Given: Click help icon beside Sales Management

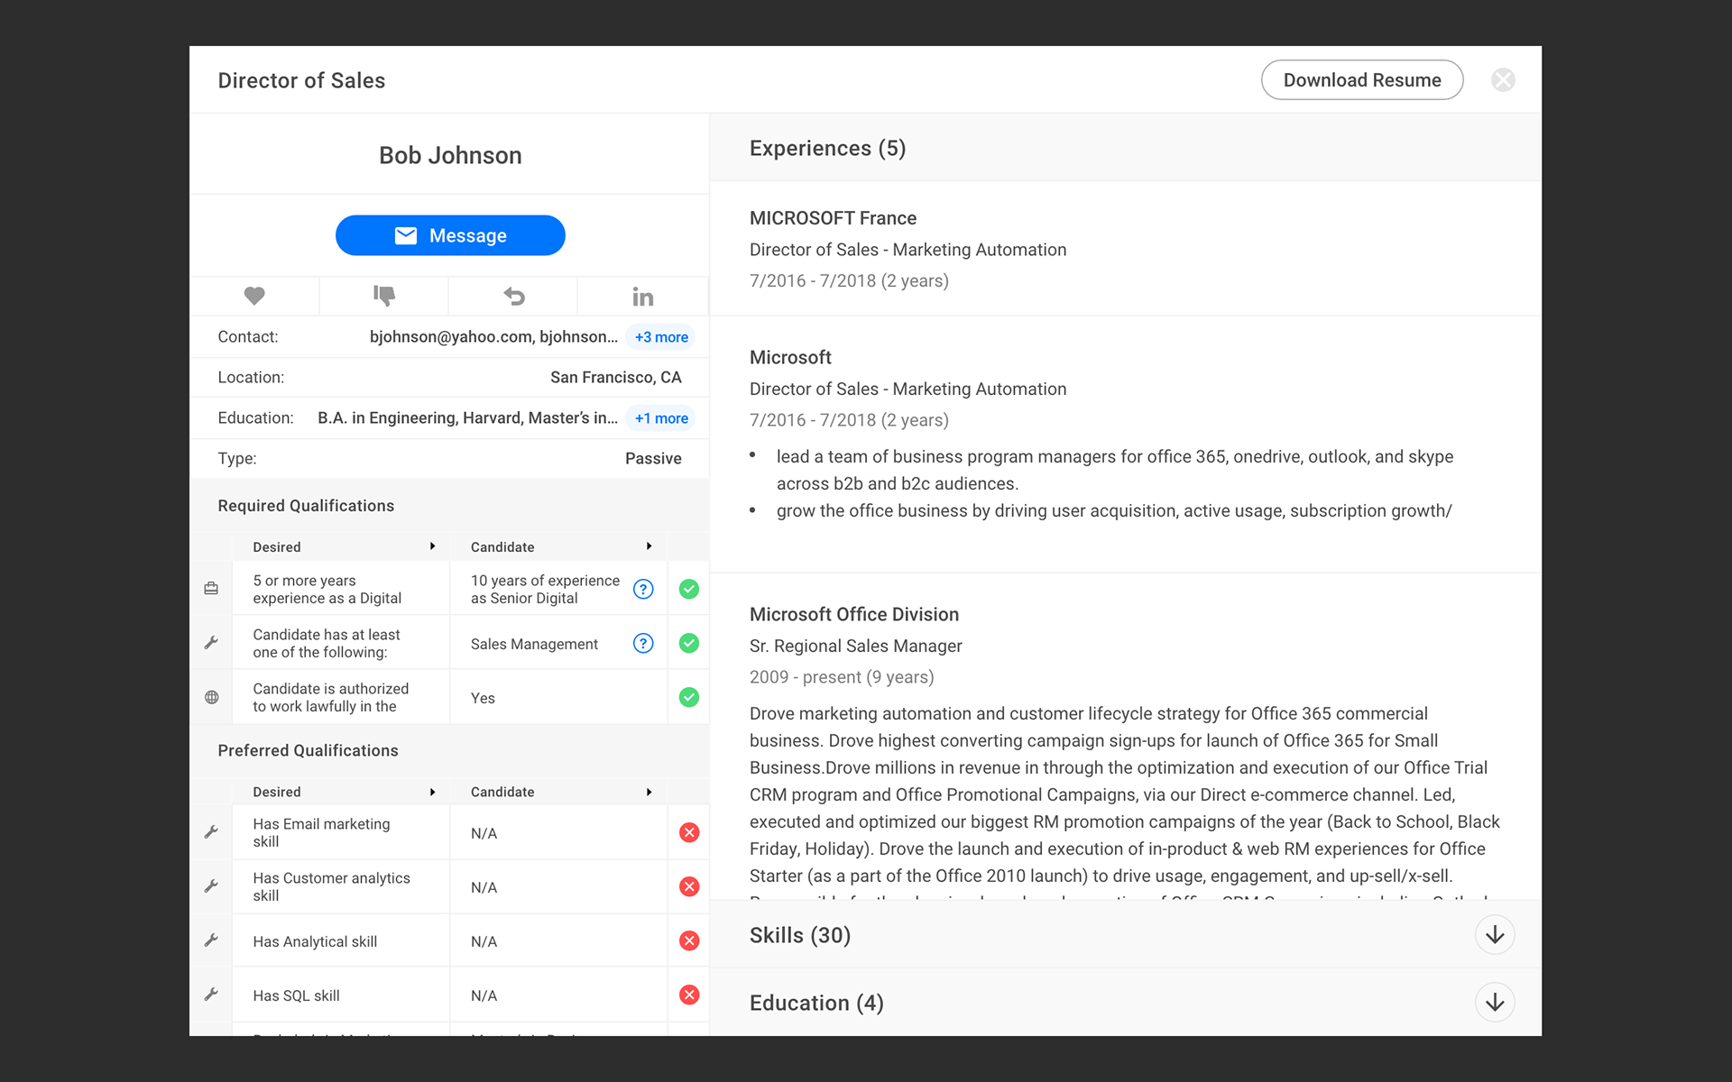Looking at the screenshot, I should tap(643, 643).
